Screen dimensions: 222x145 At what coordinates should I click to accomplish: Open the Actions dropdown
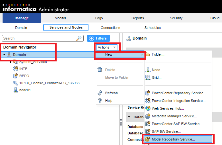tap(106, 47)
